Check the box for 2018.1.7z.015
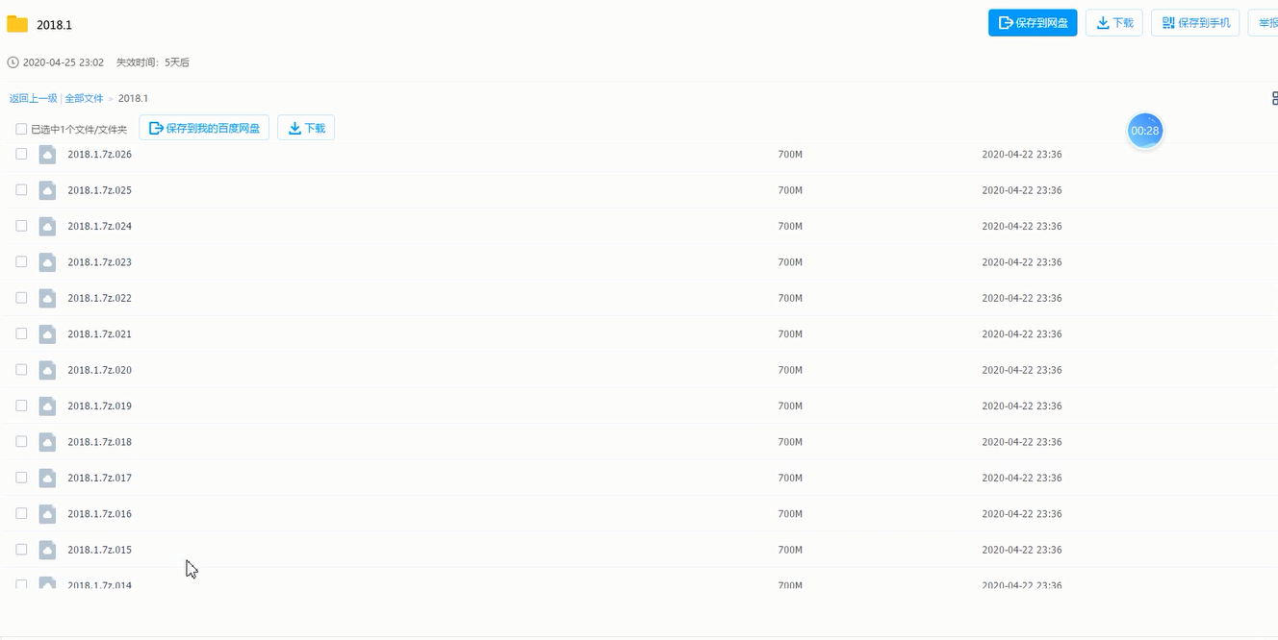The height and width of the screenshot is (640, 1278). click(21, 550)
